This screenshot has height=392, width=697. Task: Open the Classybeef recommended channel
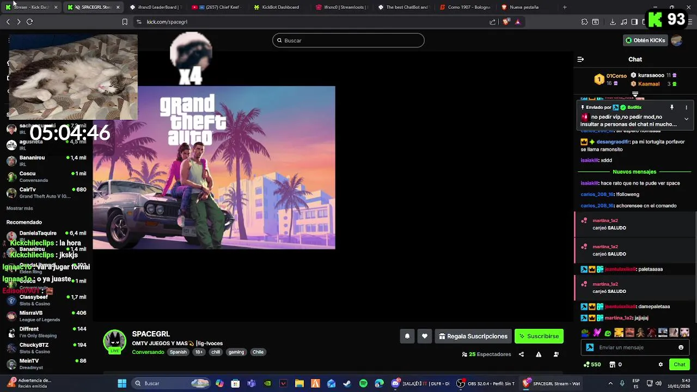[x=46, y=300]
